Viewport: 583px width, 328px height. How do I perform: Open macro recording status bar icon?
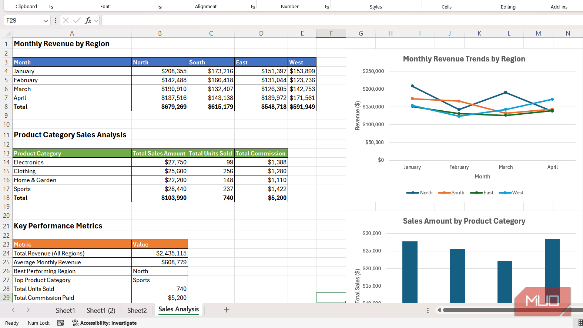click(x=61, y=323)
